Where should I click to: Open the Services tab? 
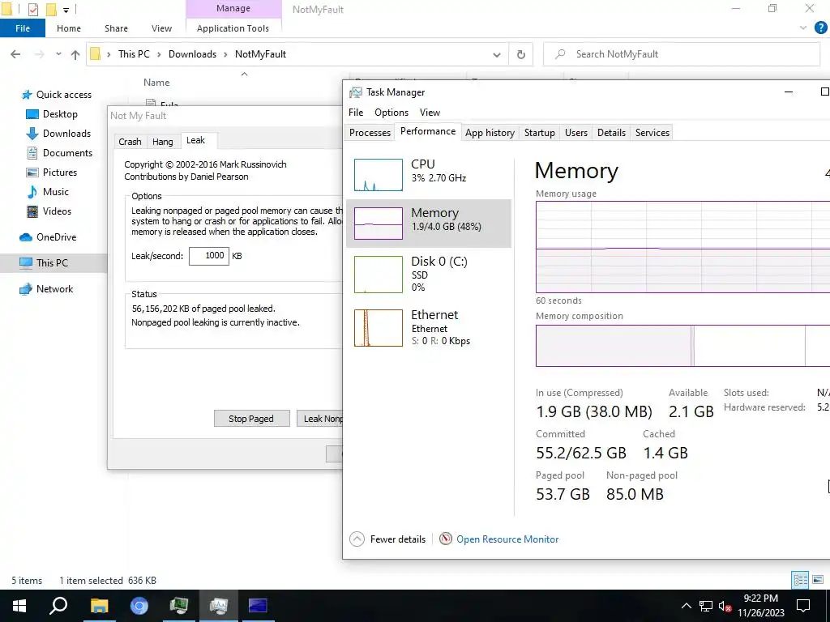click(652, 133)
